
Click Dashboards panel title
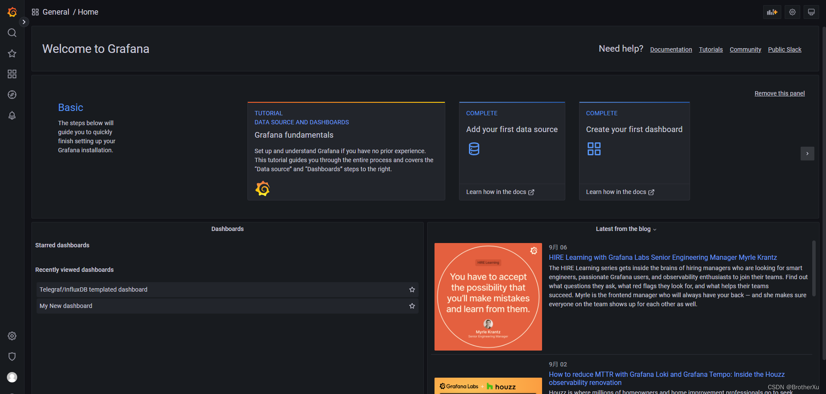[x=227, y=229]
